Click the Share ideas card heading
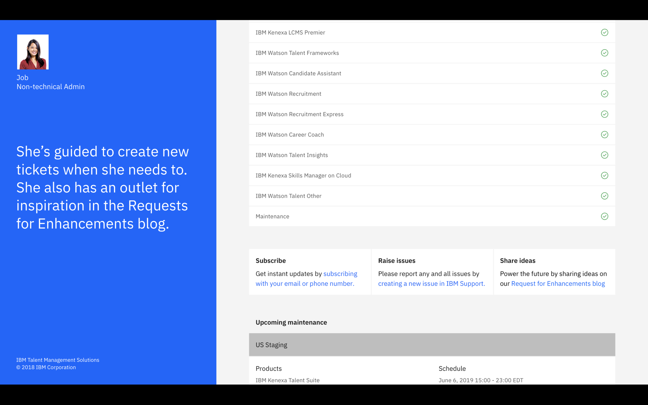The height and width of the screenshot is (405, 648). 518,261
